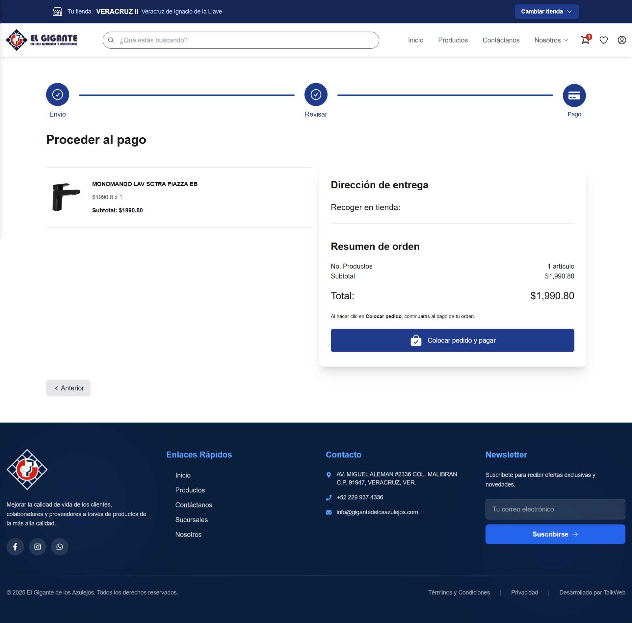Select the Pago payment step icon
Image resolution: width=632 pixels, height=623 pixels.
click(x=574, y=95)
